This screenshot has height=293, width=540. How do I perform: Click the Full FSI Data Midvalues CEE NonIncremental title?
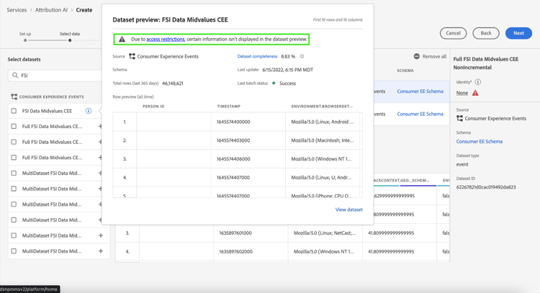(486, 63)
